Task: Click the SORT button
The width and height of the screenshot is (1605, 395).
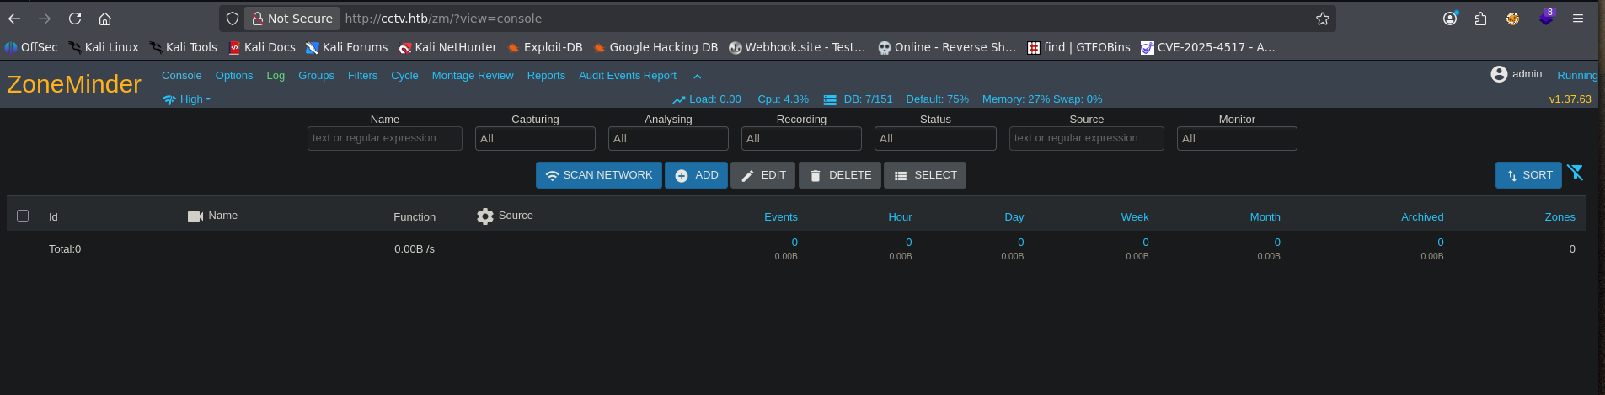Action: (1528, 175)
